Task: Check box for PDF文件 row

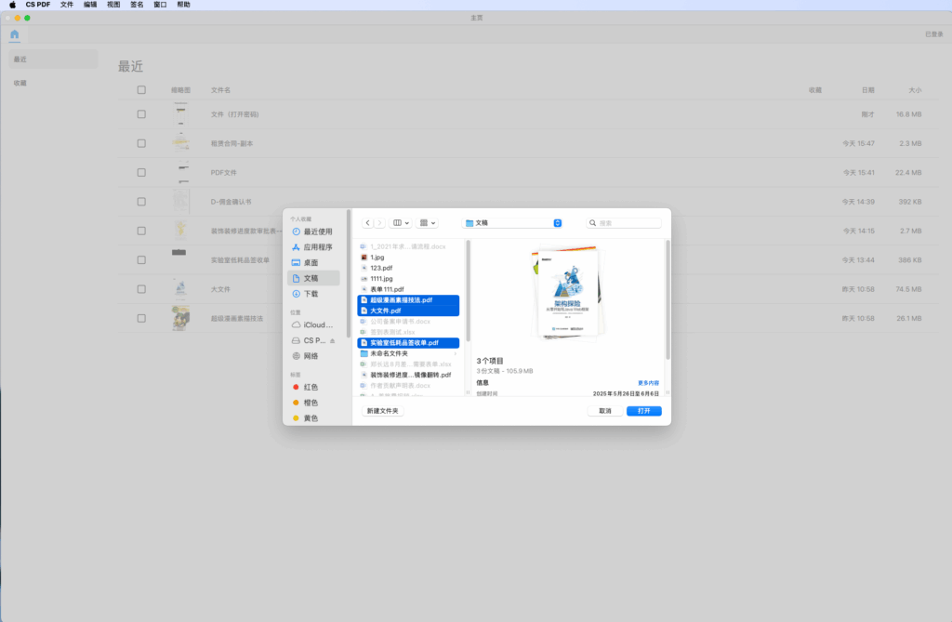Action: [x=141, y=173]
